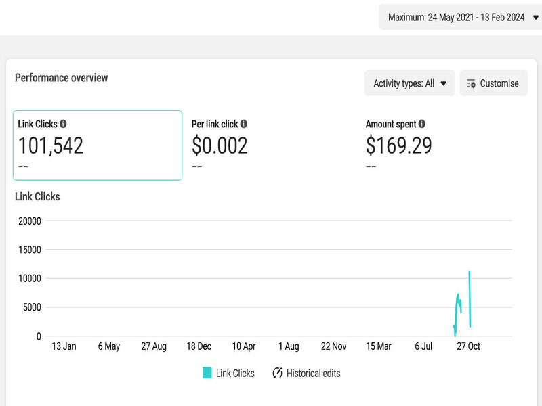Click the tallest spike on the chart

tap(469, 273)
